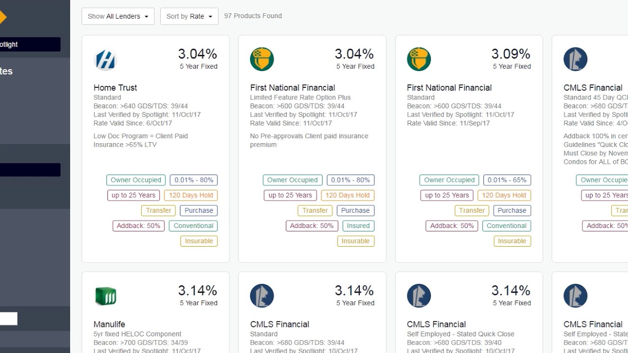Click the 0.01% - 80% tag on Home Trust

[194, 180]
